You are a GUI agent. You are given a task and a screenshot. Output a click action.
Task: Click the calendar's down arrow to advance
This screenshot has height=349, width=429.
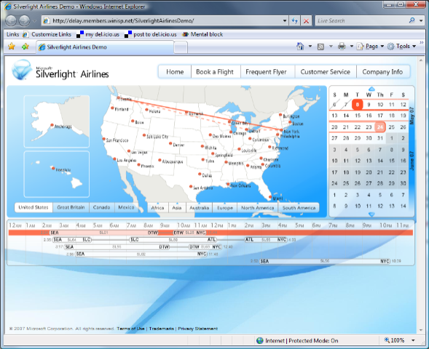(x=371, y=214)
